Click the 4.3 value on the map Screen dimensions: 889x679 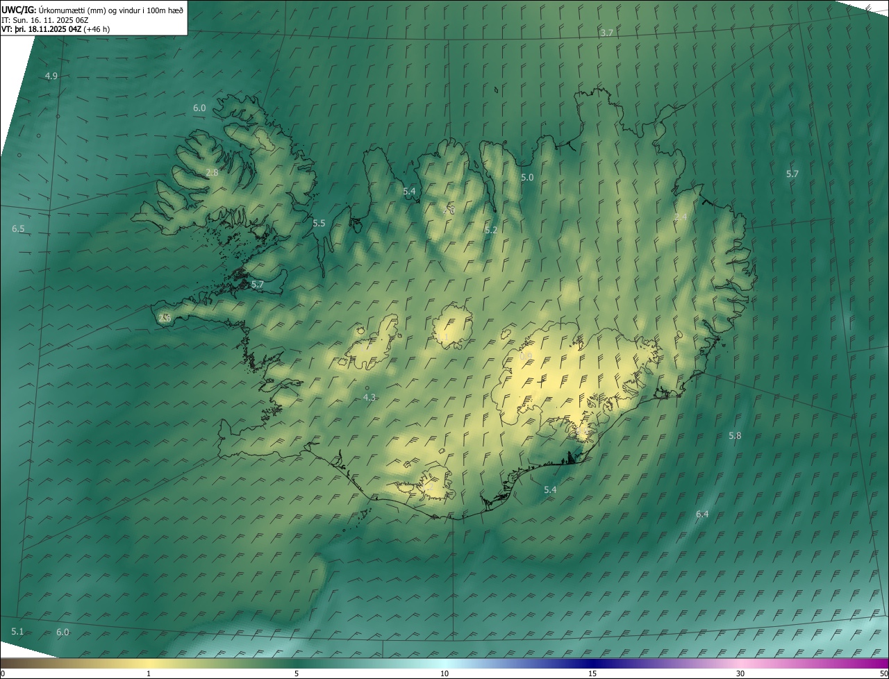click(369, 398)
